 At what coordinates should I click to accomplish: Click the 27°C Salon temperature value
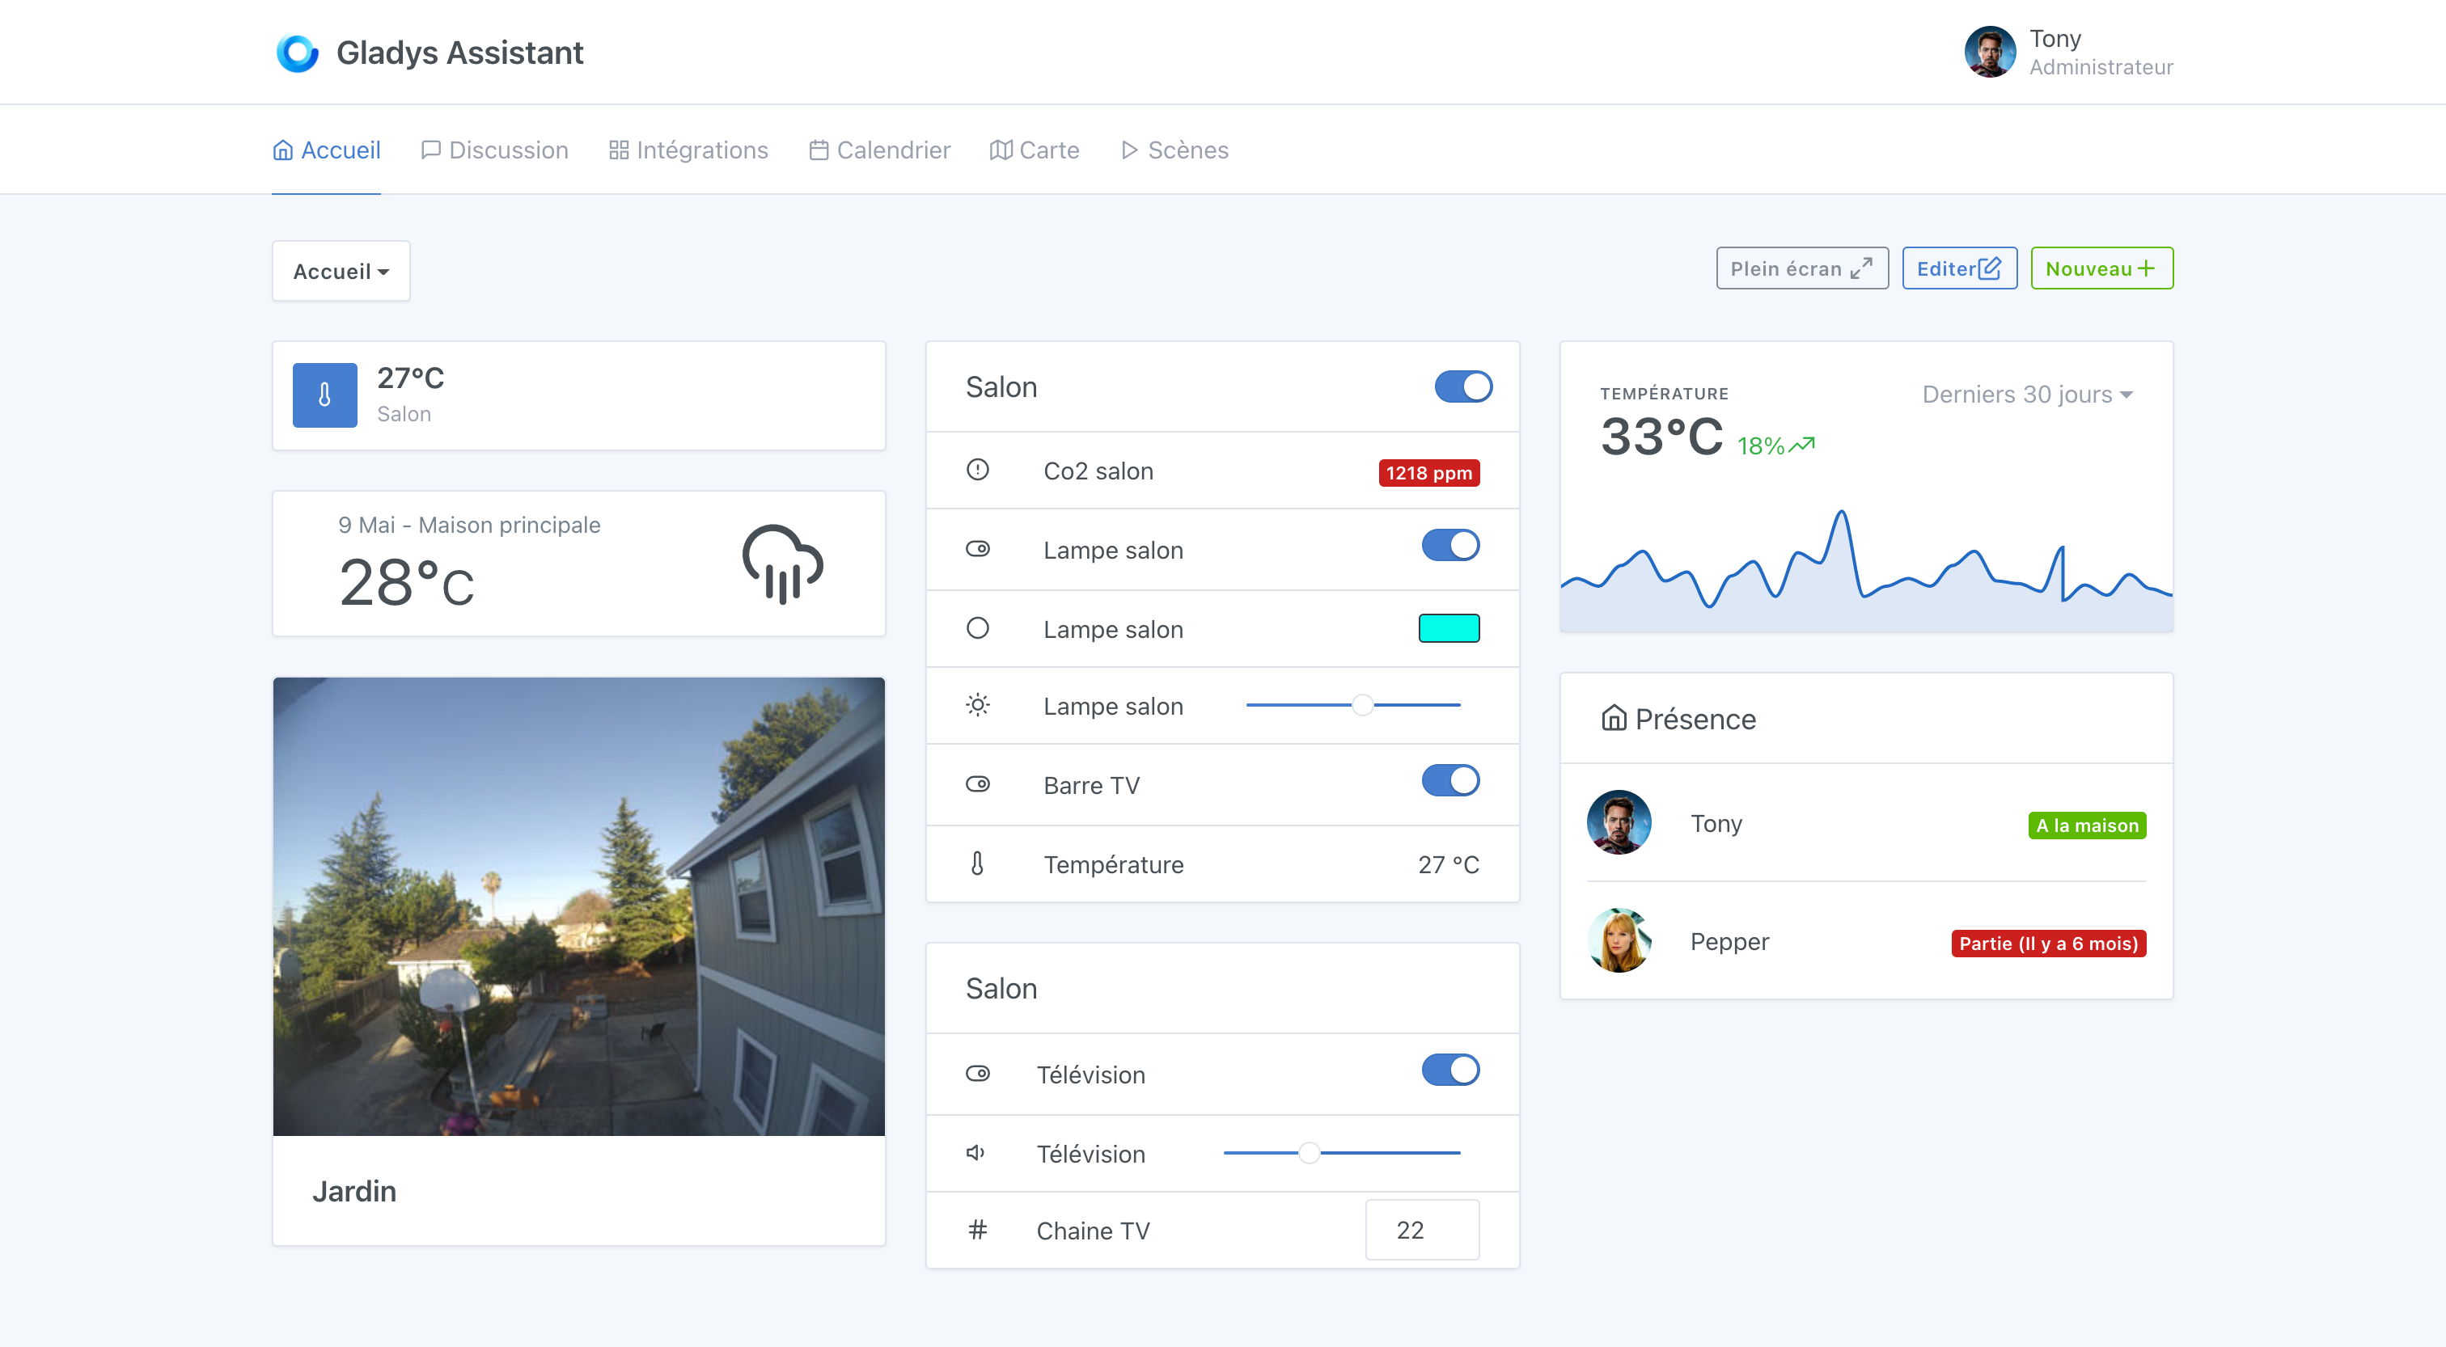pos(410,378)
